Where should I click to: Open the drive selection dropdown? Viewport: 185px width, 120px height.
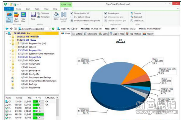[50, 29]
